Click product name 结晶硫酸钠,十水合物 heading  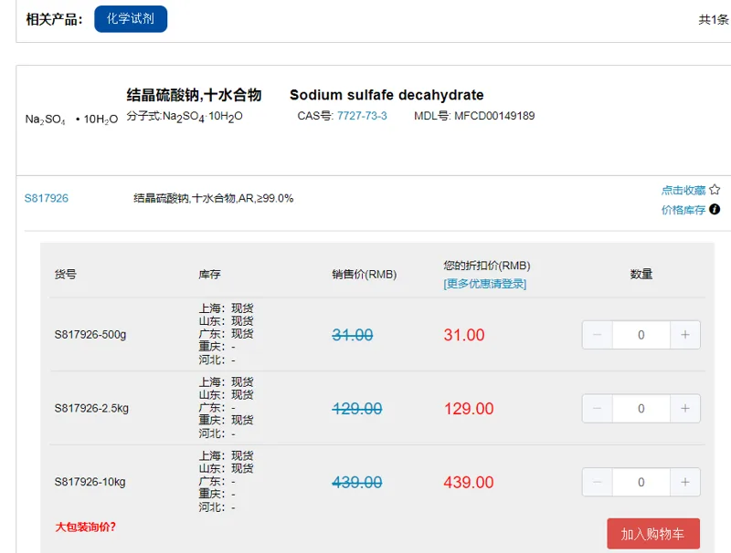[x=194, y=95]
